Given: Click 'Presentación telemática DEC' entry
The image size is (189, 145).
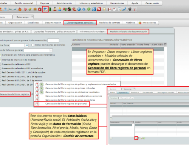Looking at the screenshot, I should pyautogui.click(x=16, y=64).
